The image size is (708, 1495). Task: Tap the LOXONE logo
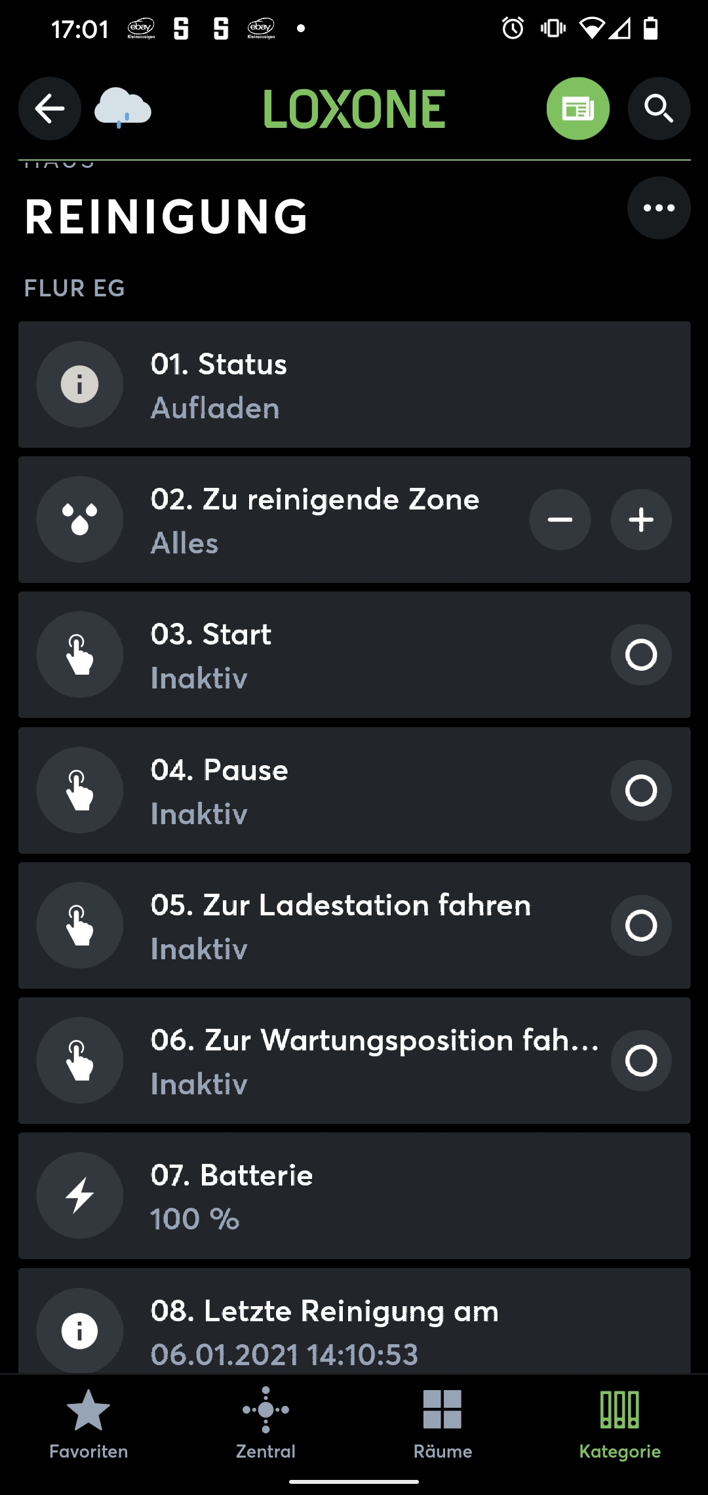(354, 109)
